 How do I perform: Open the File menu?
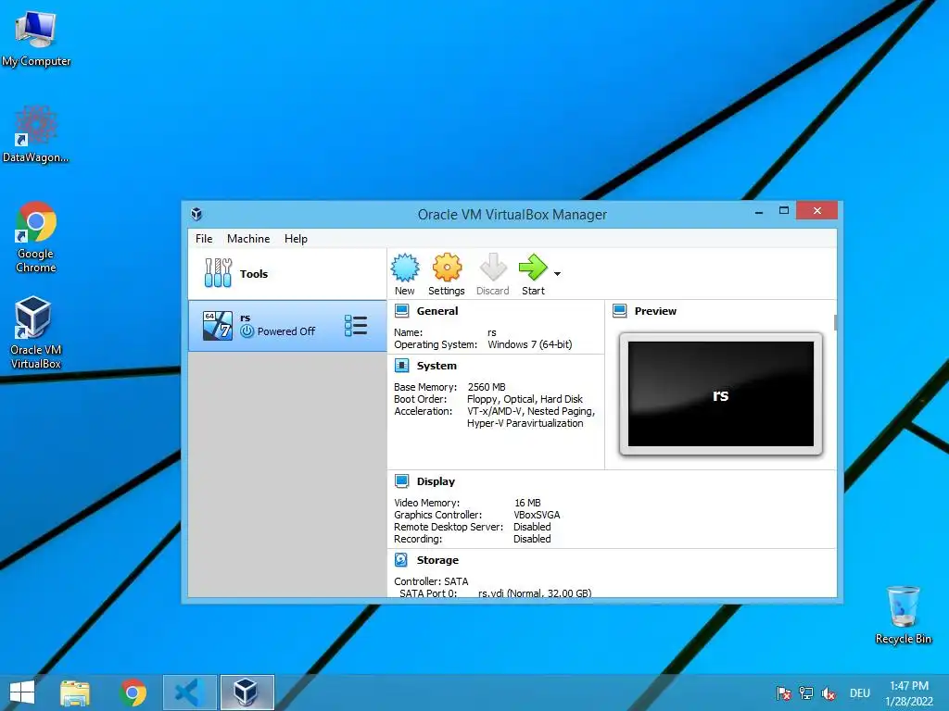coord(204,239)
